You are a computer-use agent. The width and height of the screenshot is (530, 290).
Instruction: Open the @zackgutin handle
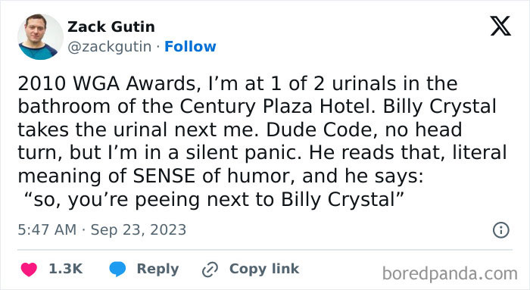(110, 47)
